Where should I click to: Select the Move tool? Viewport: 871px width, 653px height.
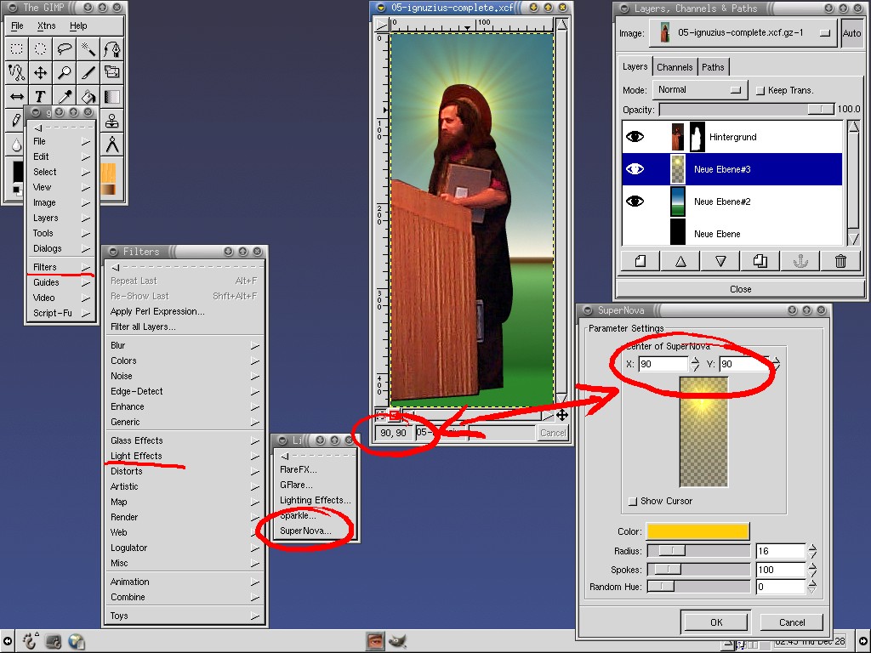(40, 72)
